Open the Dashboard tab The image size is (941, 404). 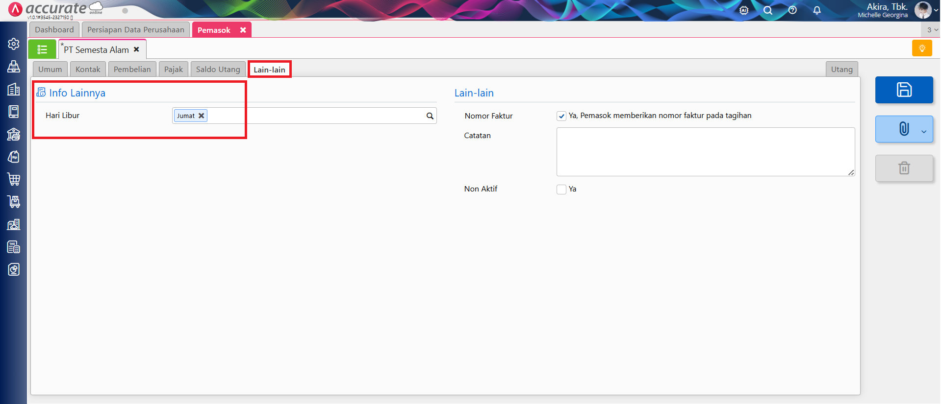click(54, 30)
